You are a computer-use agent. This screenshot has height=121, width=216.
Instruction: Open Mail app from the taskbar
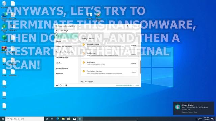74,119
